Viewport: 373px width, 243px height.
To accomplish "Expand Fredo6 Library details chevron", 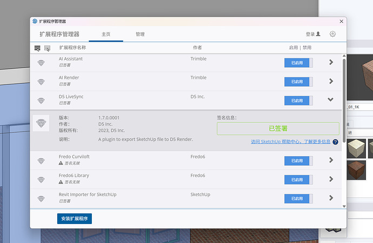I will tap(331, 179).
